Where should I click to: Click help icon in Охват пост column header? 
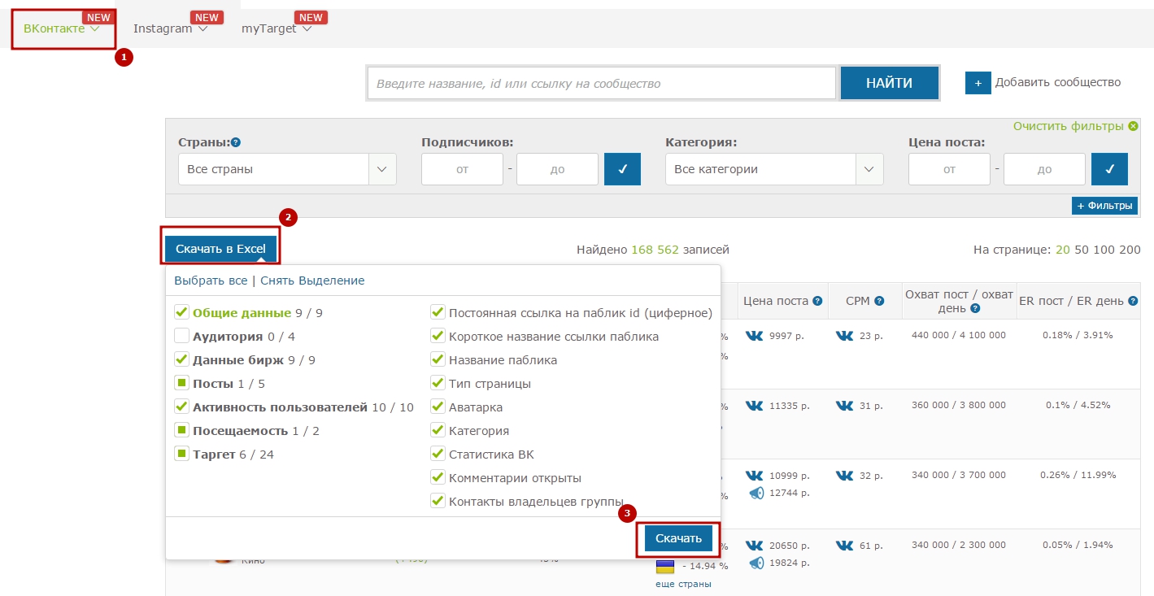point(974,308)
